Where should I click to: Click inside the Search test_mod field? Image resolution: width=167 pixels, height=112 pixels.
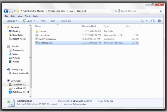click(139, 11)
